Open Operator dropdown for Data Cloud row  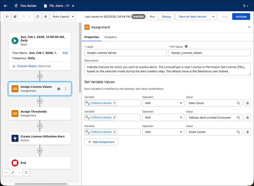tap(163, 103)
